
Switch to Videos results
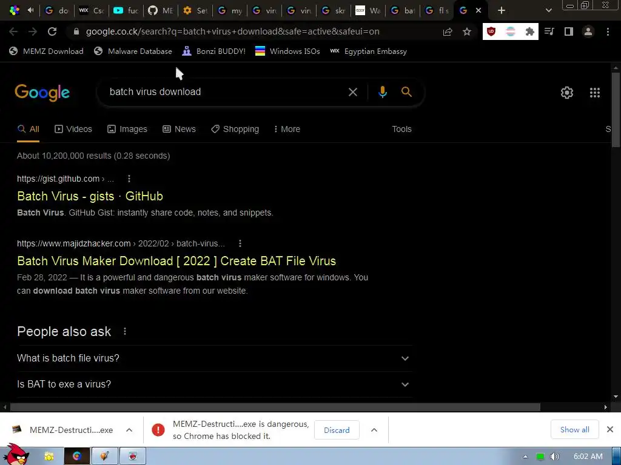pyautogui.click(x=73, y=130)
